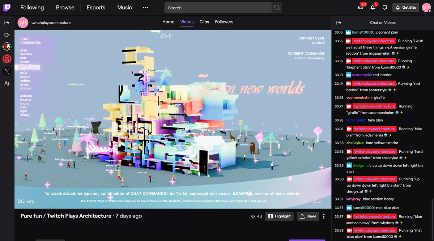434x241 pixels.
Task: Open the whispers chat bubble icon
Action: (x=385, y=8)
